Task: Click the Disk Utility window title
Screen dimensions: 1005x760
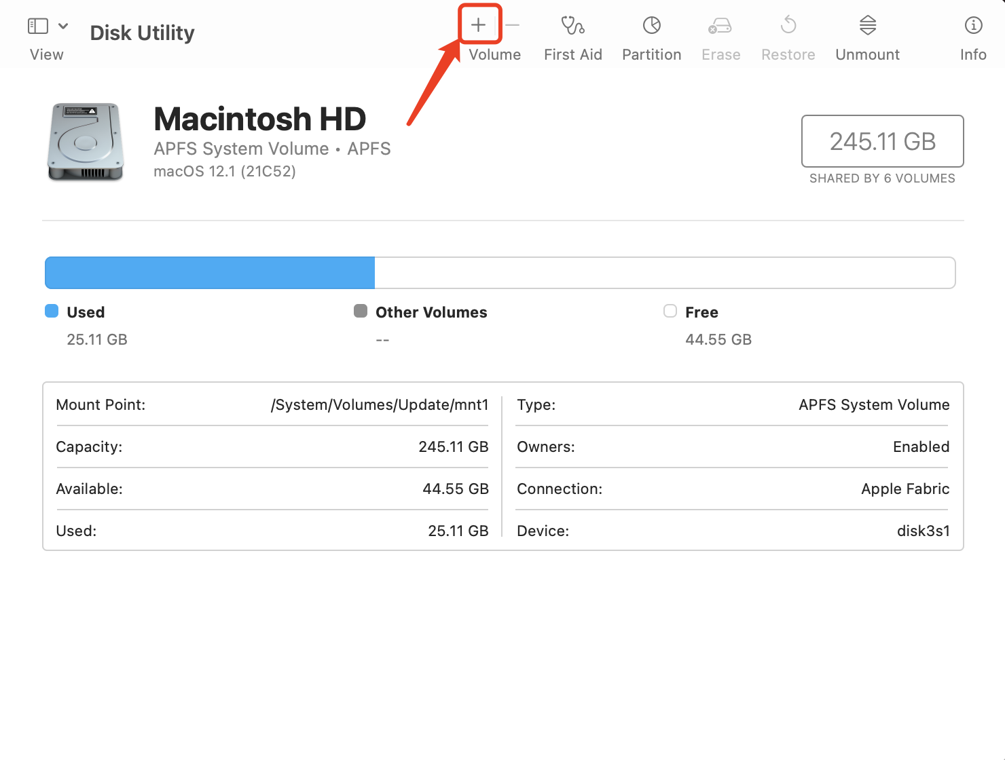Action: pos(142,33)
